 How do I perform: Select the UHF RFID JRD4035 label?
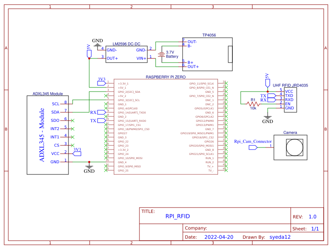click(x=290, y=85)
